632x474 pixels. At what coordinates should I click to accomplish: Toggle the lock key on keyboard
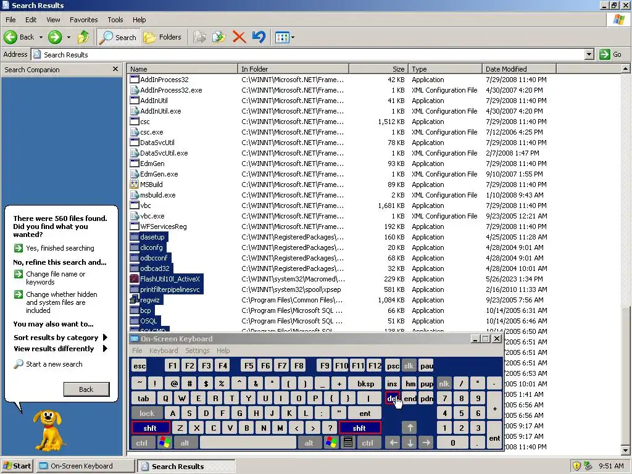pyautogui.click(x=147, y=413)
